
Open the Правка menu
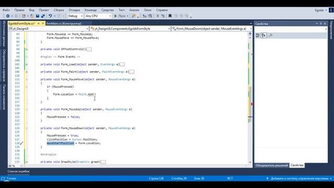coord(19,10)
